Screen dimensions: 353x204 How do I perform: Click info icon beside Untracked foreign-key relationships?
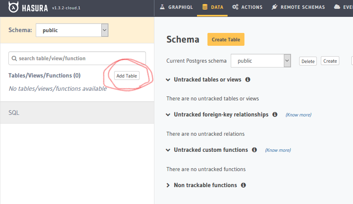pyautogui.click(x=275, y=114)
